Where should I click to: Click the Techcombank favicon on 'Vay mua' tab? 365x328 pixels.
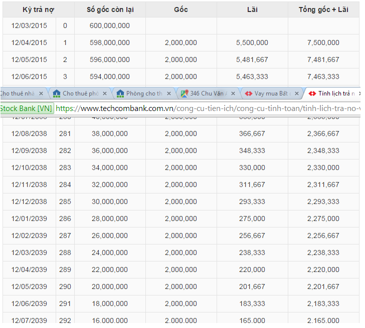248,93
